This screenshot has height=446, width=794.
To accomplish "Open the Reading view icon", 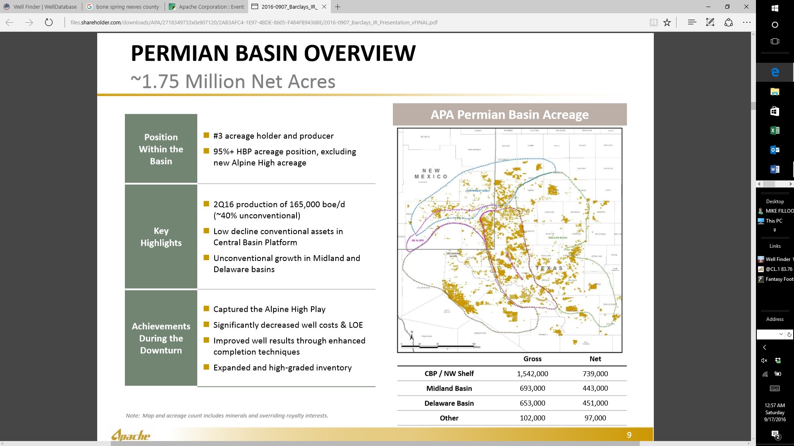I will point(653,23).
